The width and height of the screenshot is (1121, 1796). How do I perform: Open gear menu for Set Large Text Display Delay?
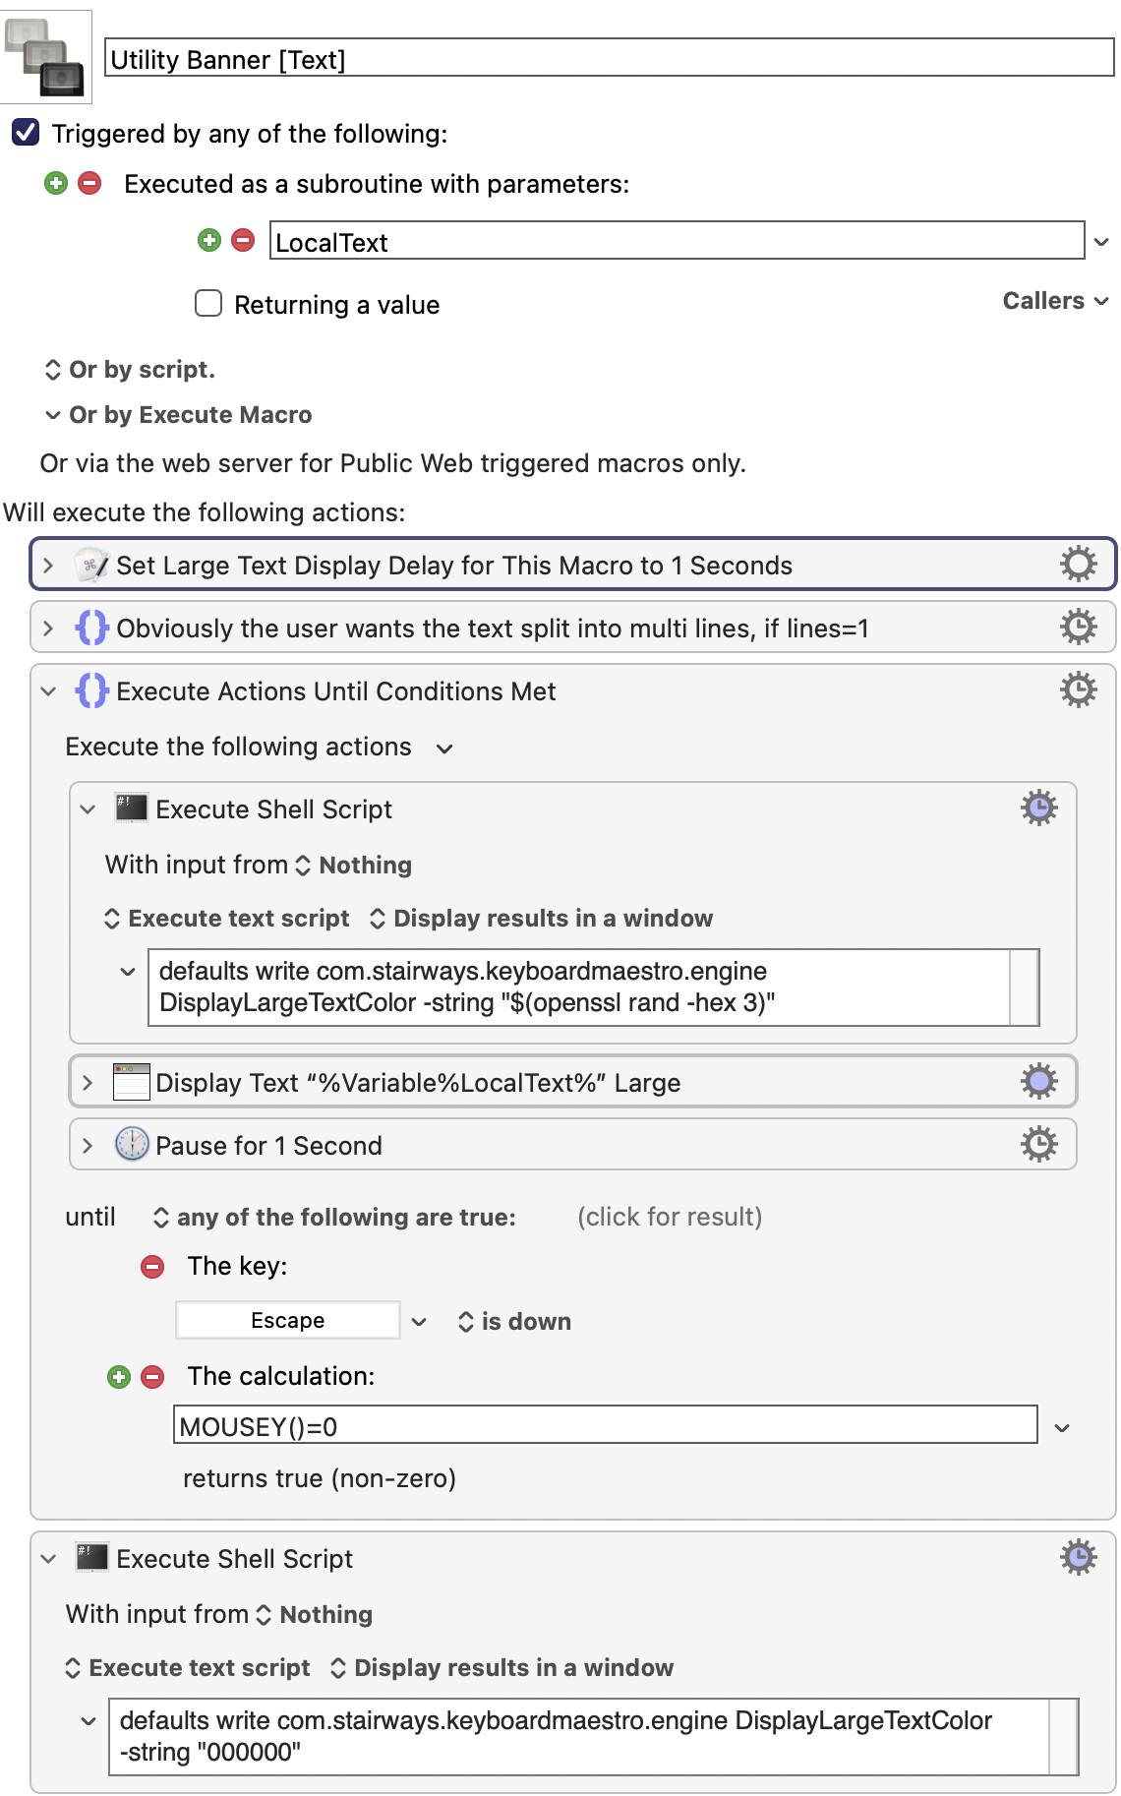point(1078,565)
